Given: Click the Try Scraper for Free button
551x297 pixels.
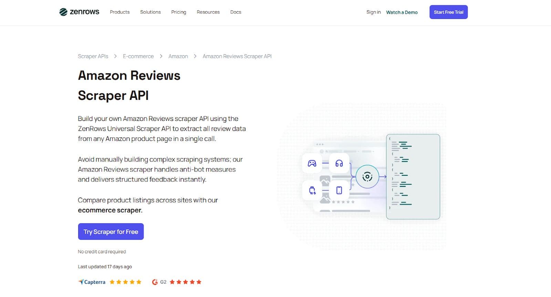Looking at the screenshot, I should 111,232.
